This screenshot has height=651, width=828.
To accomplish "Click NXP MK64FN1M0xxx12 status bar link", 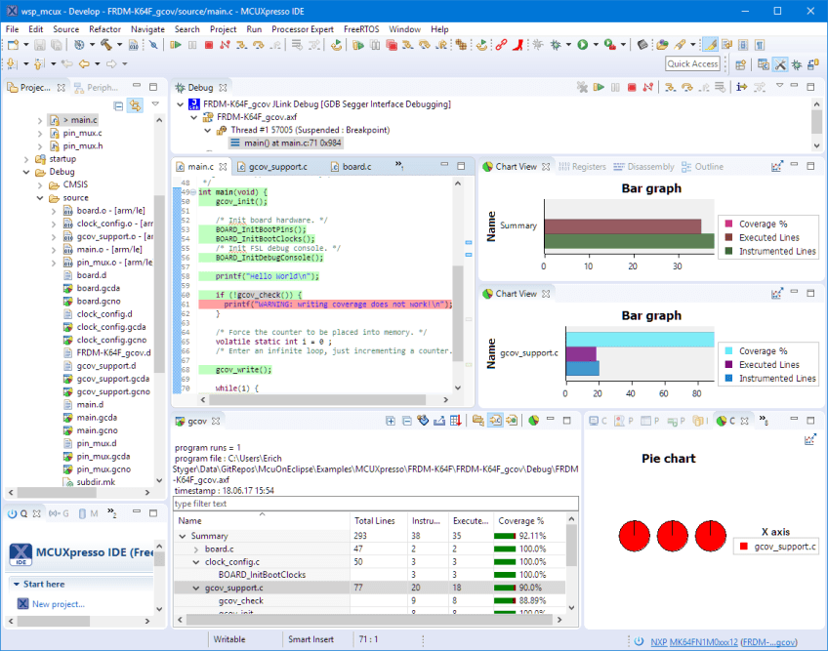I will [x=694, y=642].
